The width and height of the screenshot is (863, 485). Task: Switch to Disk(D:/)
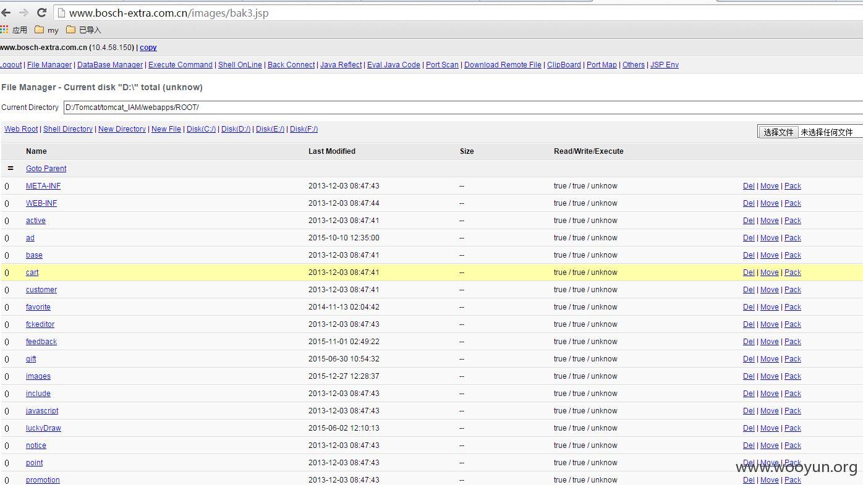(x=236, y=129)
